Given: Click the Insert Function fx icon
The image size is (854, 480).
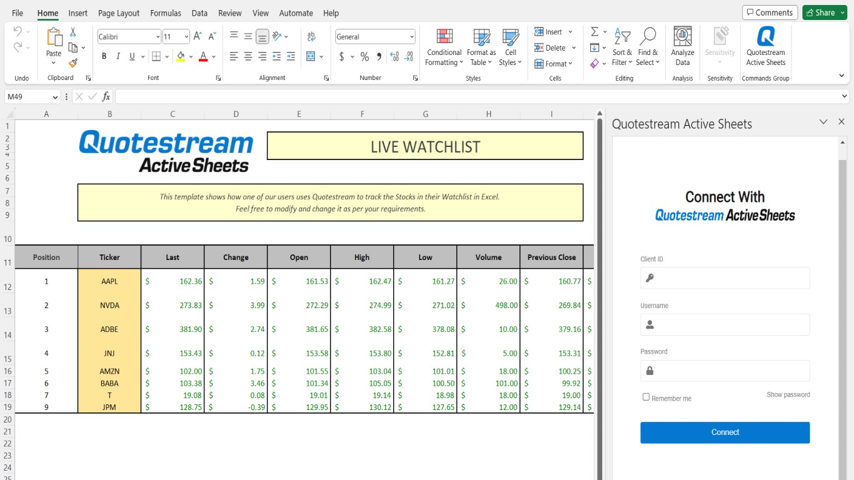Looking at the screenshot, I should [x=106, y=96].
